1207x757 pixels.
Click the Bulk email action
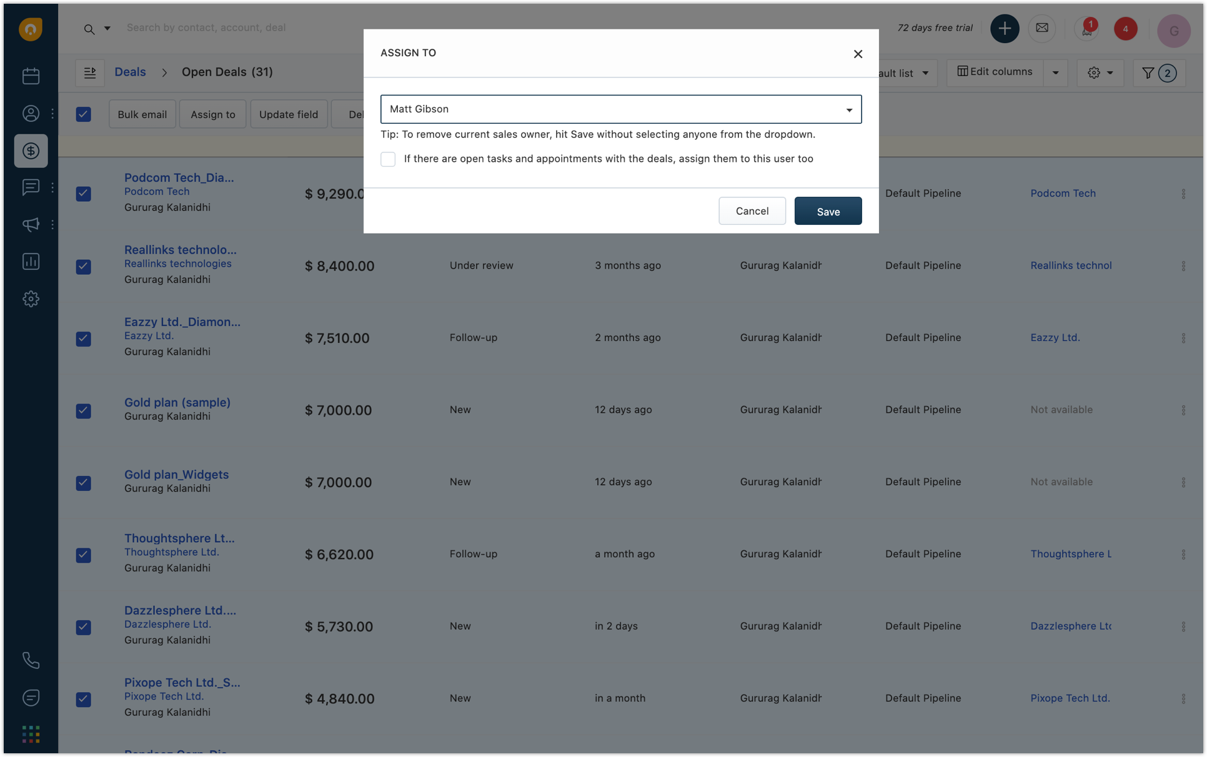tap(142, 114)
